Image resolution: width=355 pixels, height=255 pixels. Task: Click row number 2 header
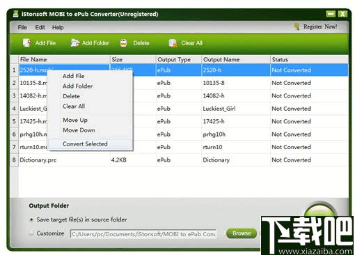point(14,83)
